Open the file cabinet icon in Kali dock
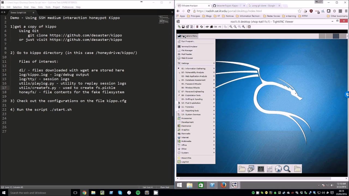Screen dimensions: 349x196 [269, 169]
